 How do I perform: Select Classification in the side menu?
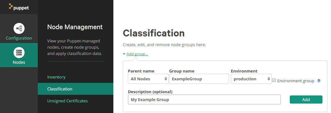(x=76, y=89)
